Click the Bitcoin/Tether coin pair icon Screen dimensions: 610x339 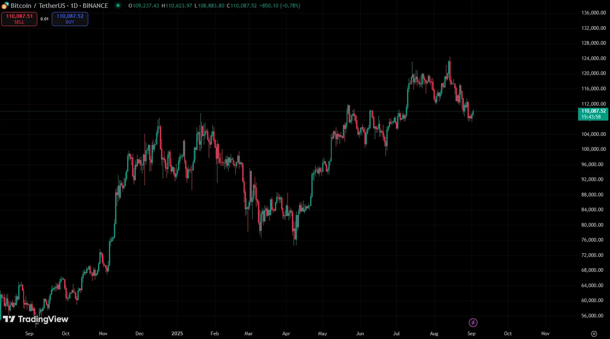5,5
